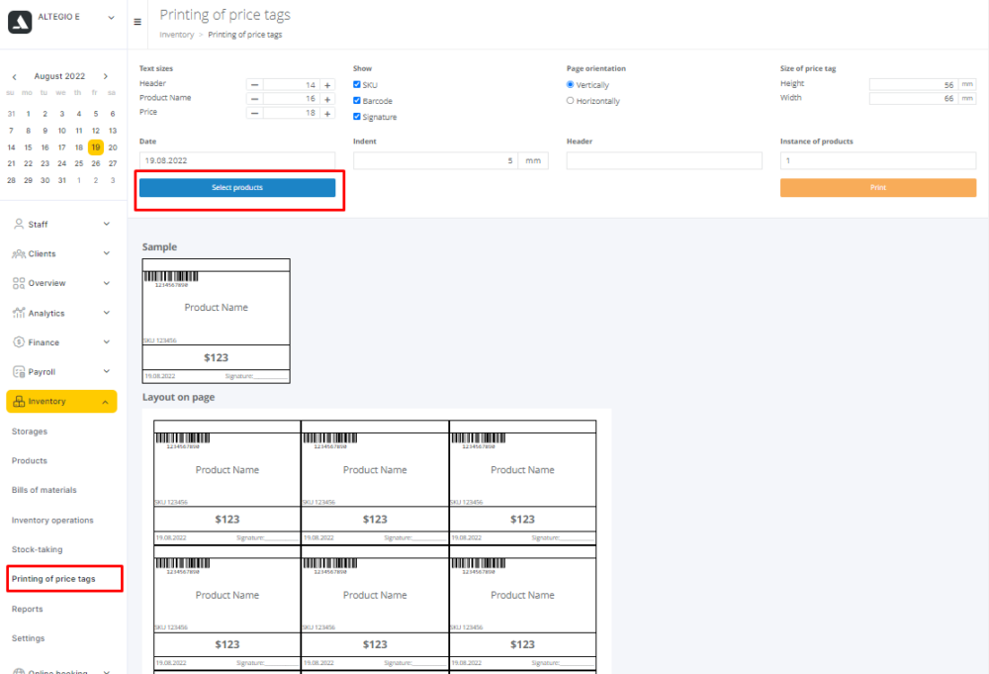This screenshot has width=989, height=674.
Task: Click the Header text size value
Action: click(x=291, y=84)
